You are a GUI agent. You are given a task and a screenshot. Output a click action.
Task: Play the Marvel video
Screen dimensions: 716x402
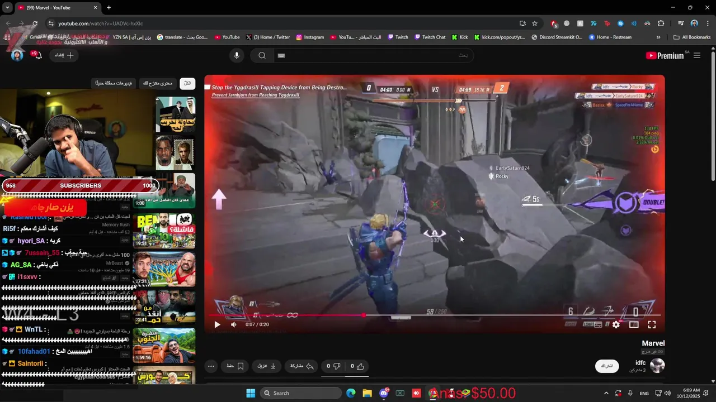[217, 324]
